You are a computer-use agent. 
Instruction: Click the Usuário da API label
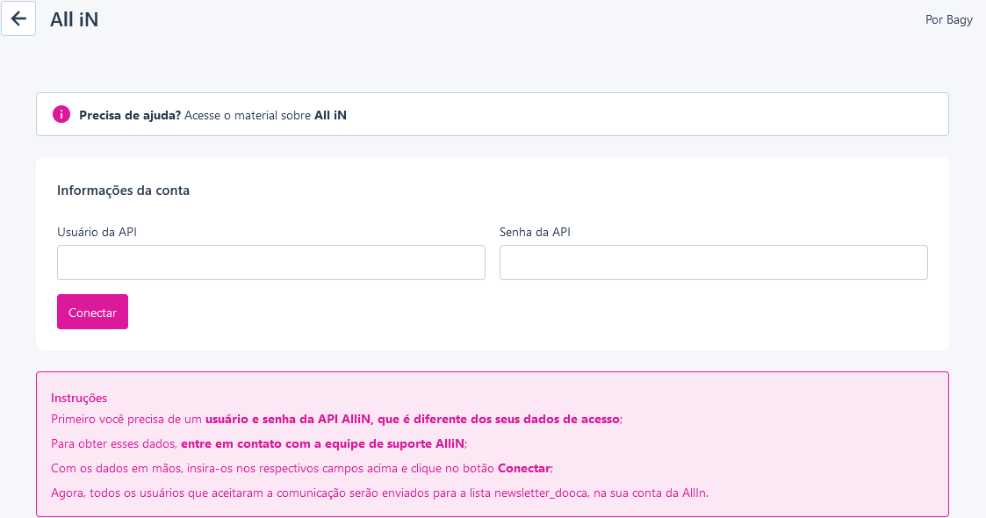[x=97, y=232]
